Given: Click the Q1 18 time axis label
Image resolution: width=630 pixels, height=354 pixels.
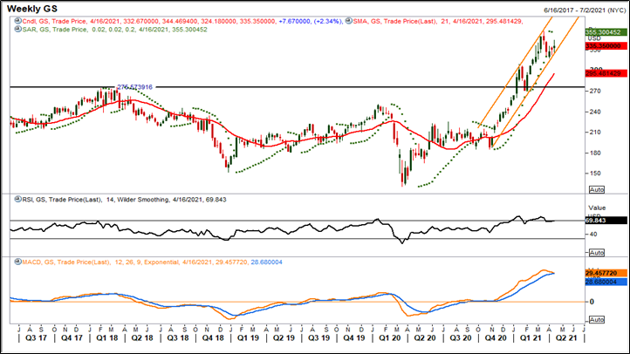Looking at the screenshot, I should 106,338.
